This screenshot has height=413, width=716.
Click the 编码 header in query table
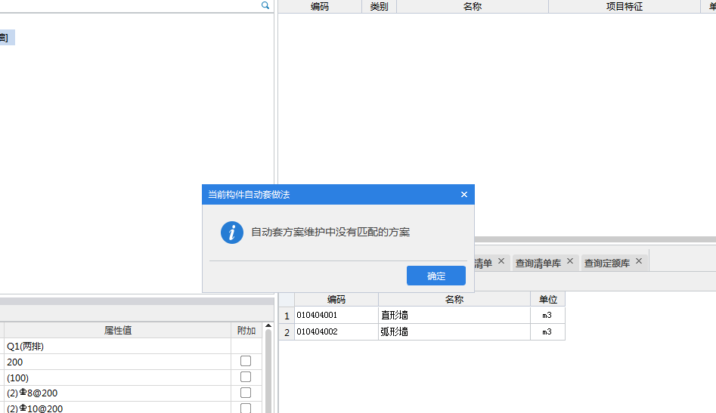click(x=336, y=300)
